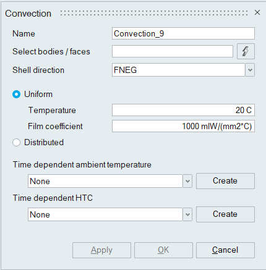Open Time dependent HTC None combo box
The image size is (266, 270).
(x=105, y=214)
